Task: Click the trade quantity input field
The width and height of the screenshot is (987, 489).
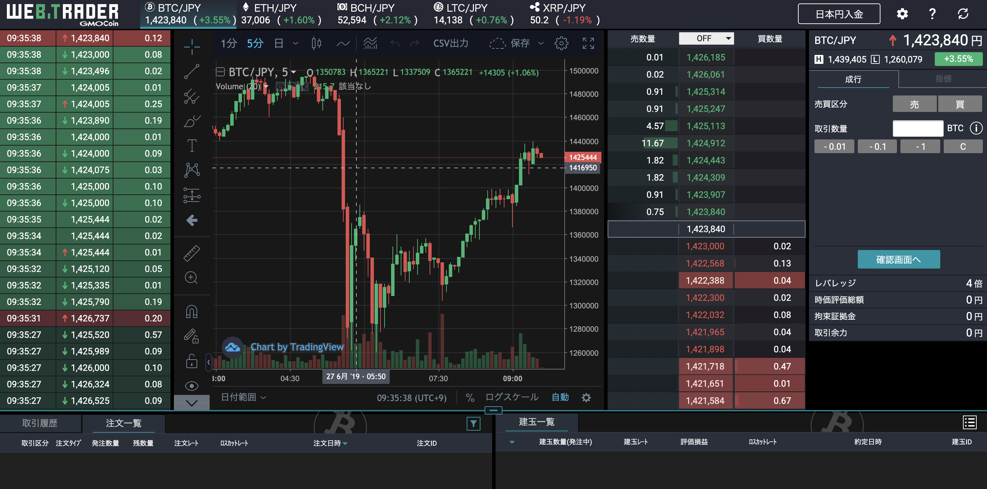Action: tap(918, 128)
